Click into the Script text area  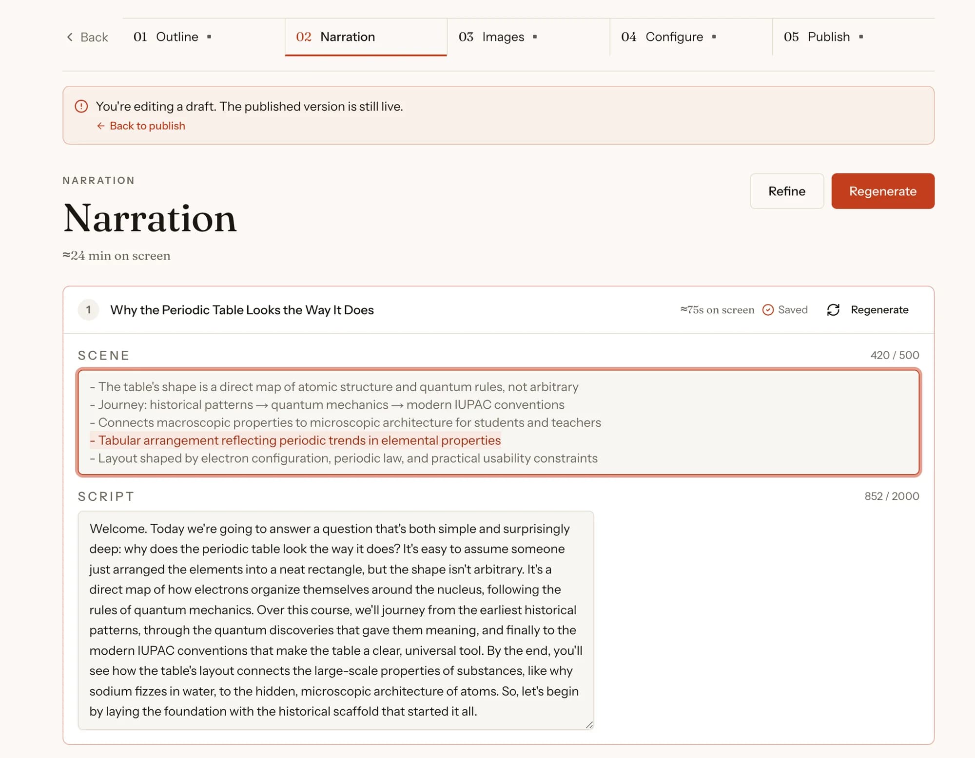(x=336, y=620)
